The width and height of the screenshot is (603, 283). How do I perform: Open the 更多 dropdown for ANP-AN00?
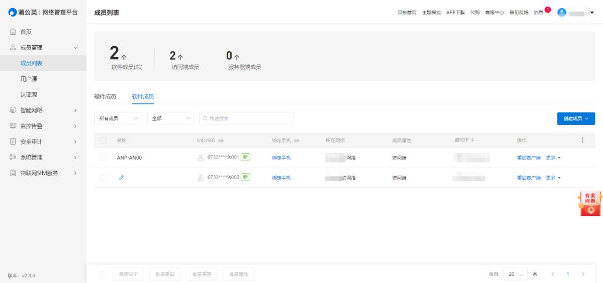click(553, 158)
